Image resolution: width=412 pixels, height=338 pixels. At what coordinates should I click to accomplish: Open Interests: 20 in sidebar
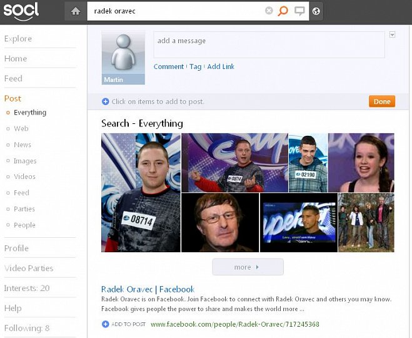27,288
